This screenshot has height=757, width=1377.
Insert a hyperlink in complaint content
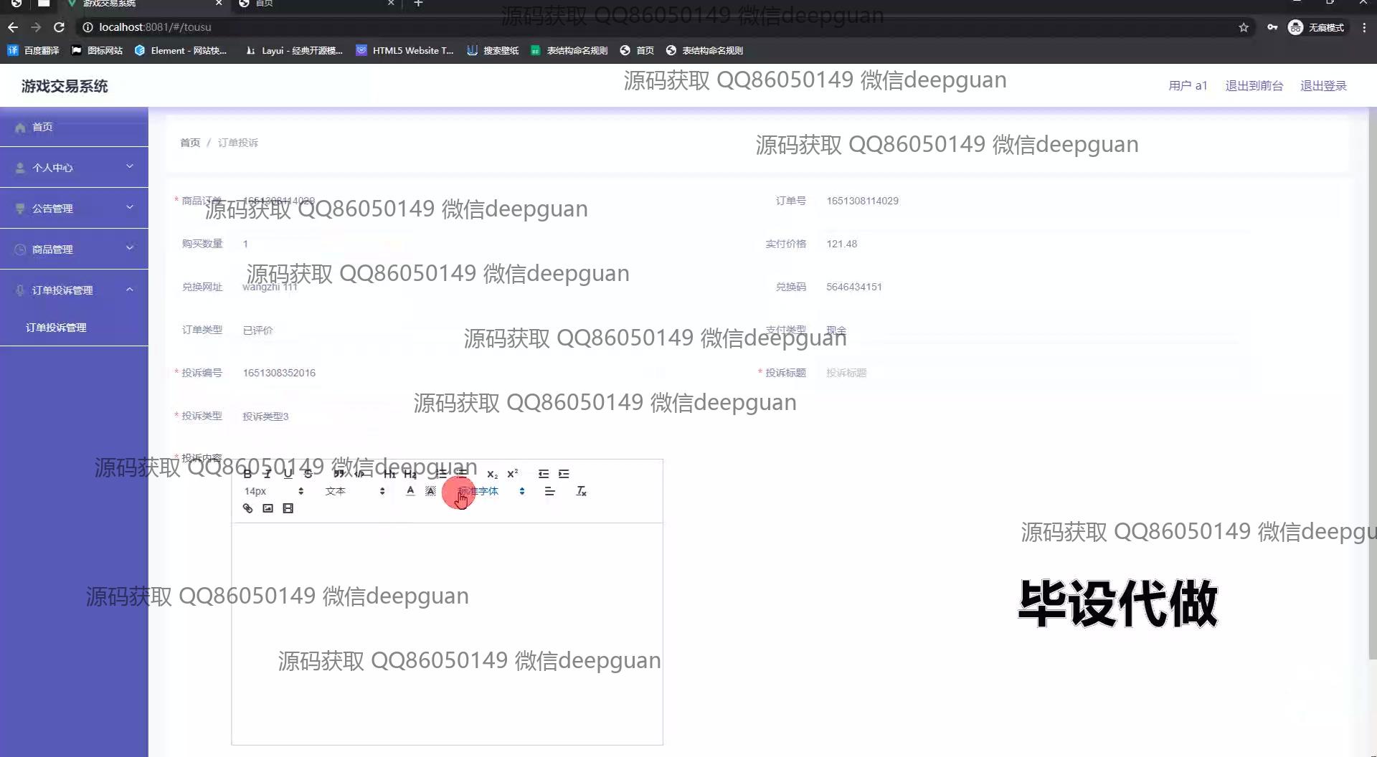pos(247,508)
